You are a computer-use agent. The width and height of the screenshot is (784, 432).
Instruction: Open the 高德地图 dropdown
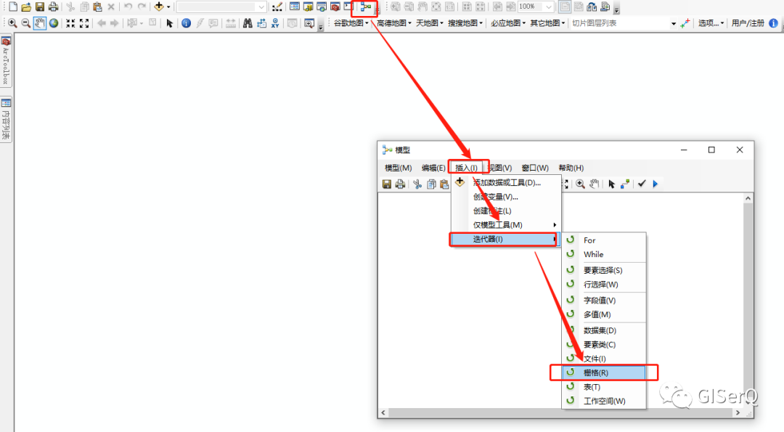tap(394, 23)
